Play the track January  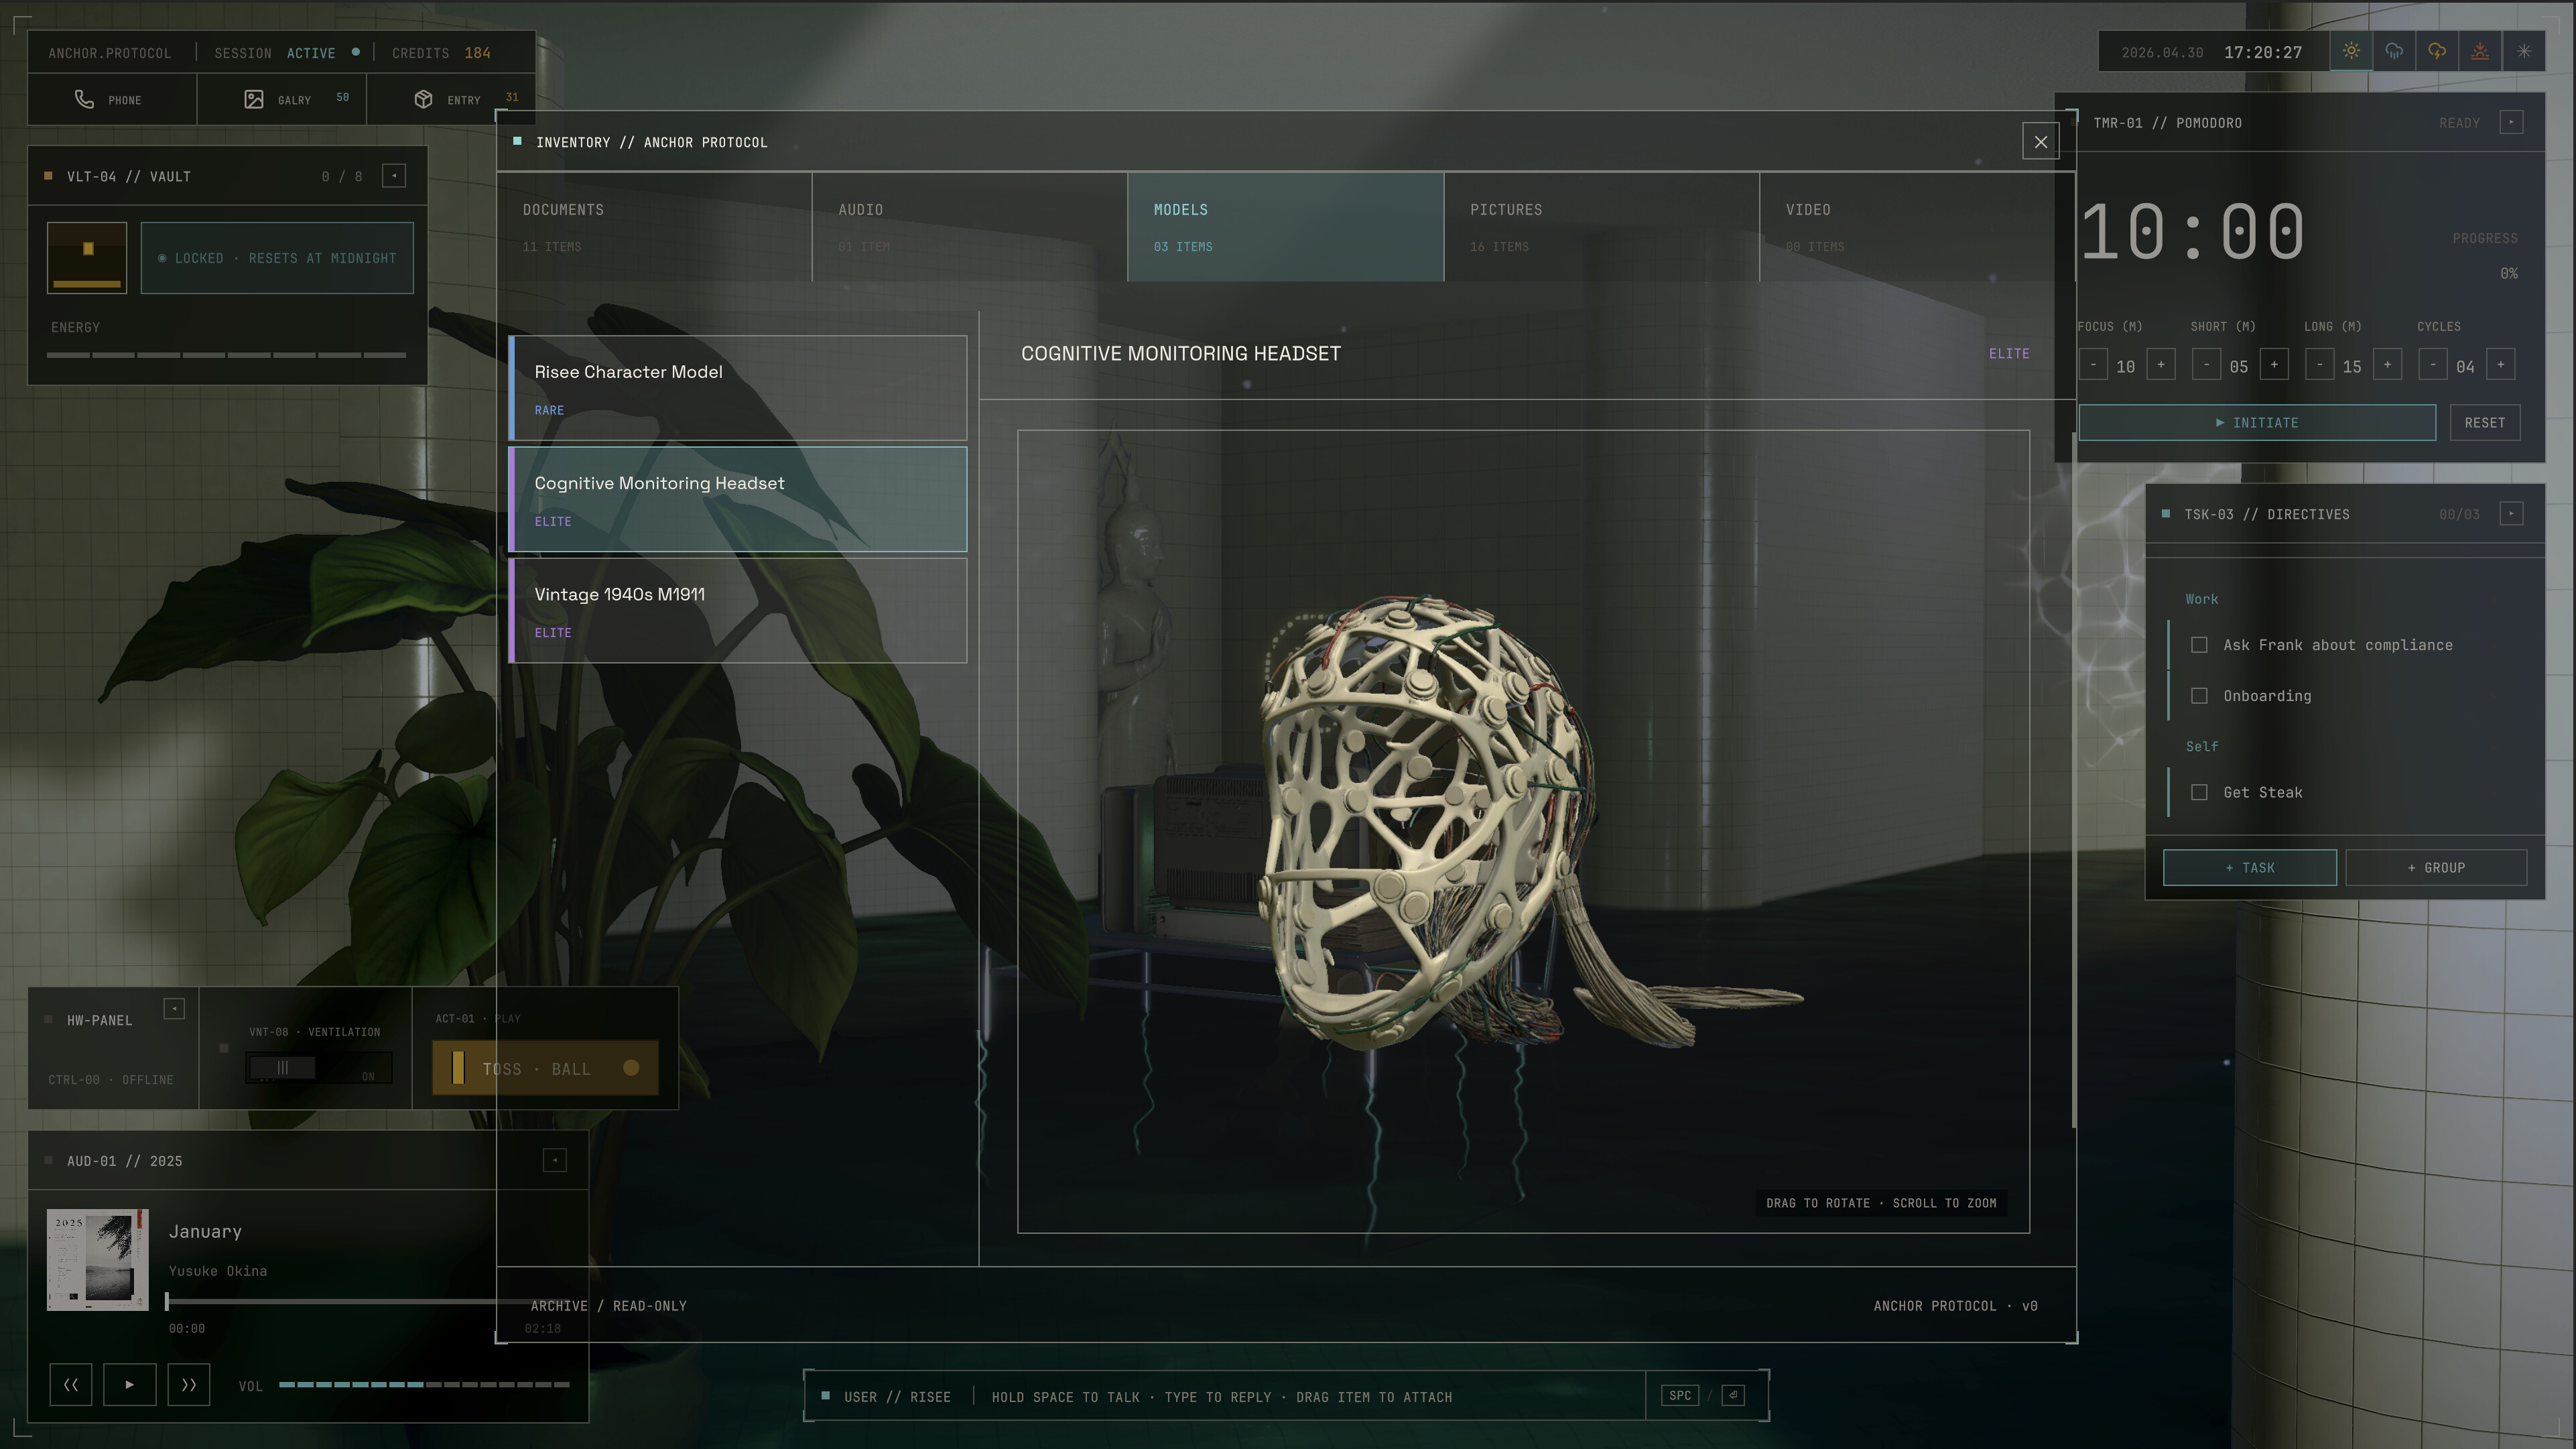pos(130,1384)
